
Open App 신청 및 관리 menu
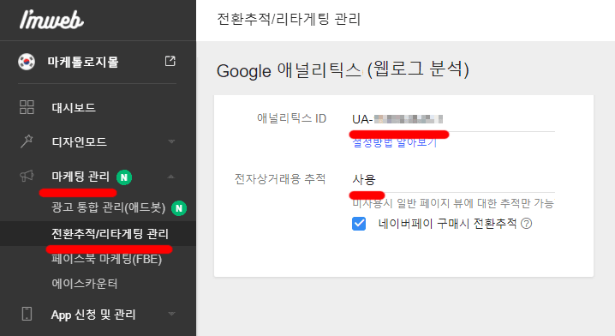[x=93, y=315]
